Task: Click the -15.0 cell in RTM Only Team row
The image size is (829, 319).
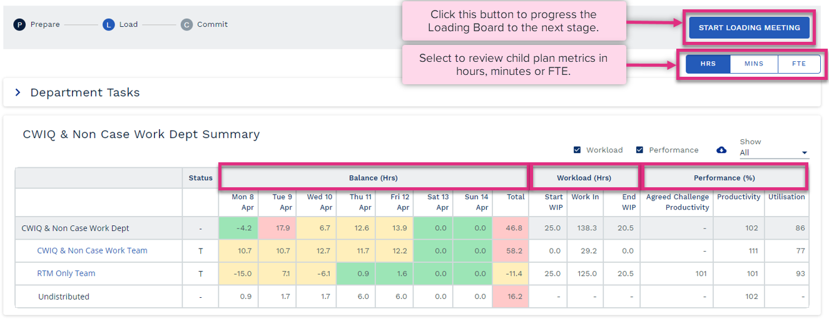Action: pyautogui.click(x=238, y=273)
